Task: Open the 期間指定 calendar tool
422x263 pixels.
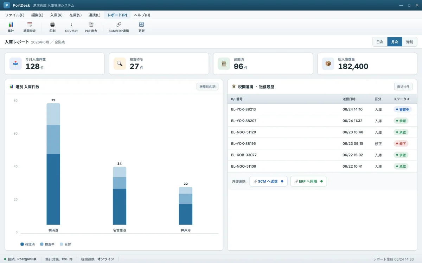Action: point(30,25)
